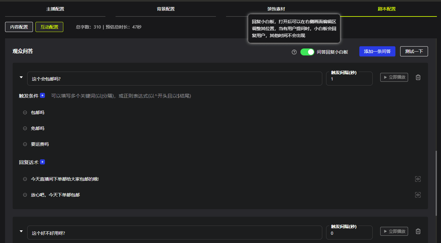Edit the 这个会包邮吗? question field
The height and width of the screenshot is (243, 441).
175,79
